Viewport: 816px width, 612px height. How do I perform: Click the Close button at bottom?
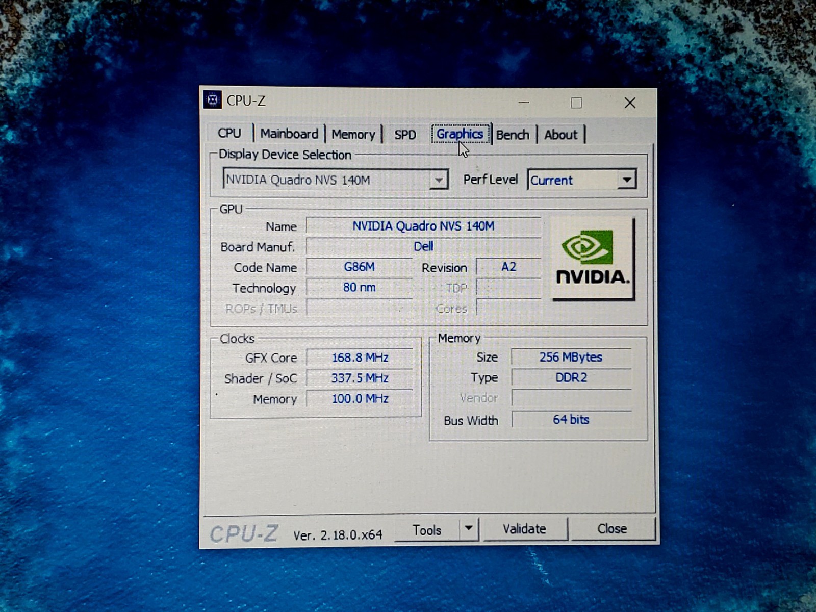pyautogui.click(x=612, y=528)
